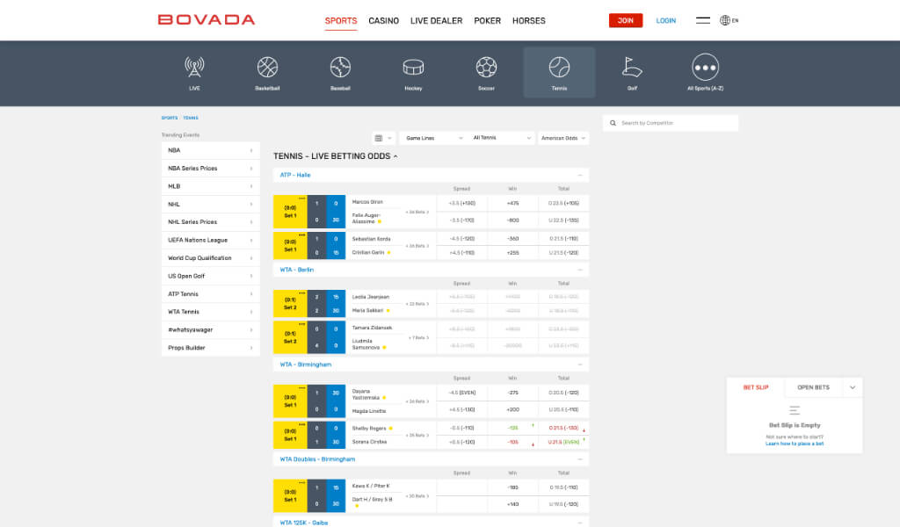Select the BET SLIP tab
Screen dimensions: 900x527
click(x=756, y=387)
